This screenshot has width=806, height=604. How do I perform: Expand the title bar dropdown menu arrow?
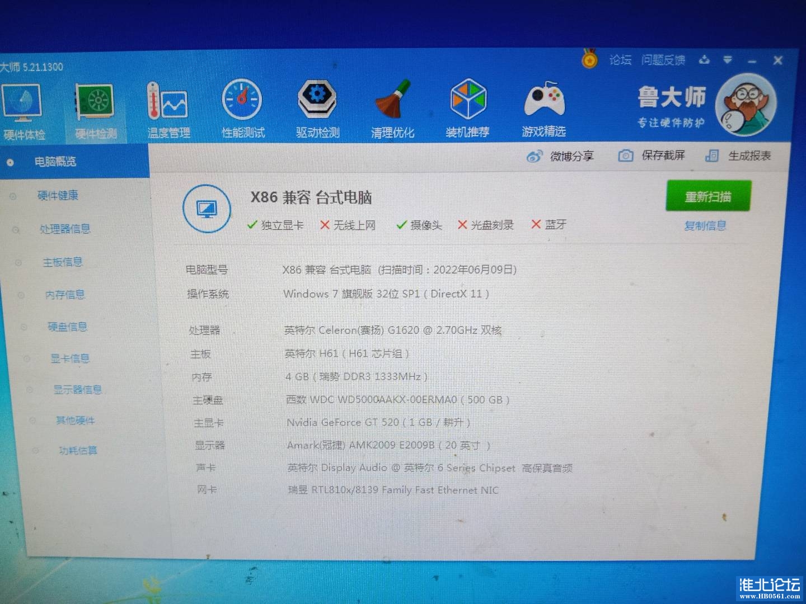coord(727,60)
